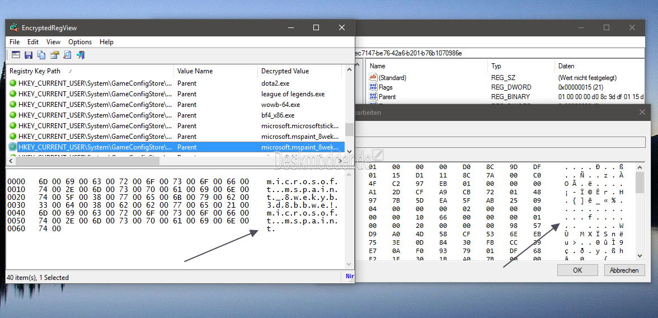This screenshot has height=318, width=658.
Task: Click the Copy Selected Items toolbar icon
Action: tap(41, 55)
